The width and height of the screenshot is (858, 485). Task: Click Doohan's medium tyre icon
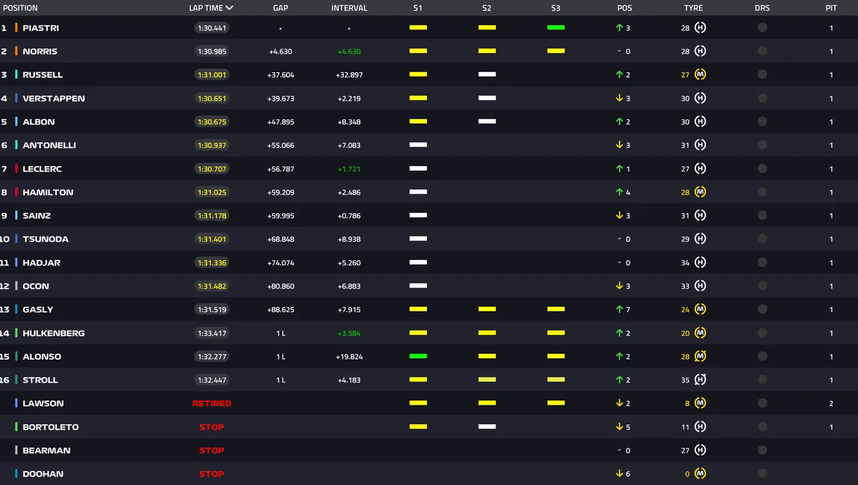pos(700,473)
